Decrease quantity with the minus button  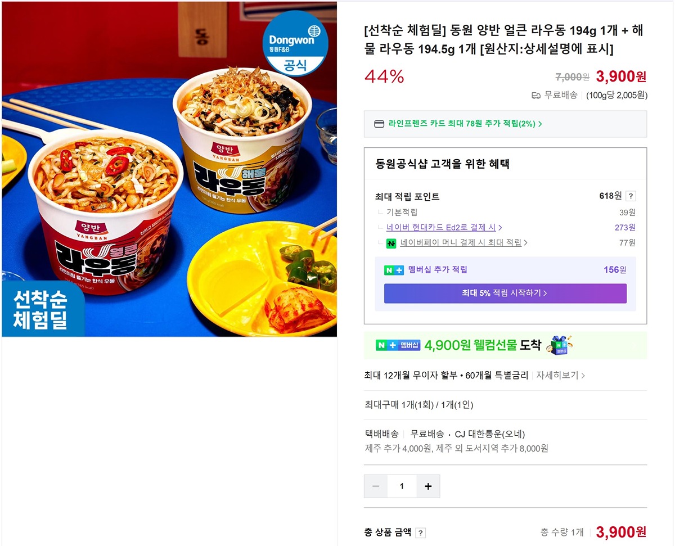pos(376,486)
